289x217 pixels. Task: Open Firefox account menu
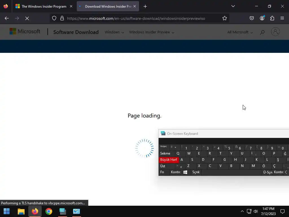coord(262,18)
